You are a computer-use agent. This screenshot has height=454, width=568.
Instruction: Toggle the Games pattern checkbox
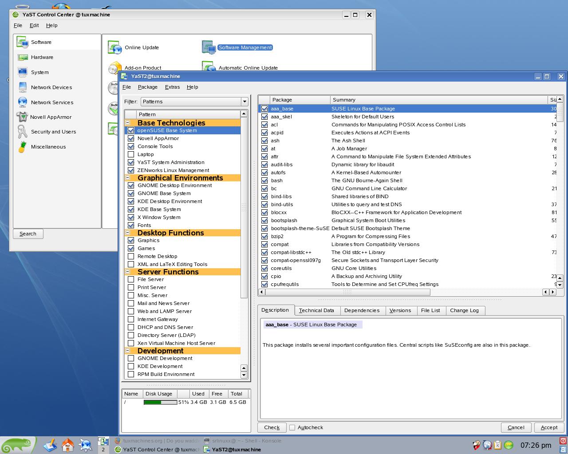(131, 248)
